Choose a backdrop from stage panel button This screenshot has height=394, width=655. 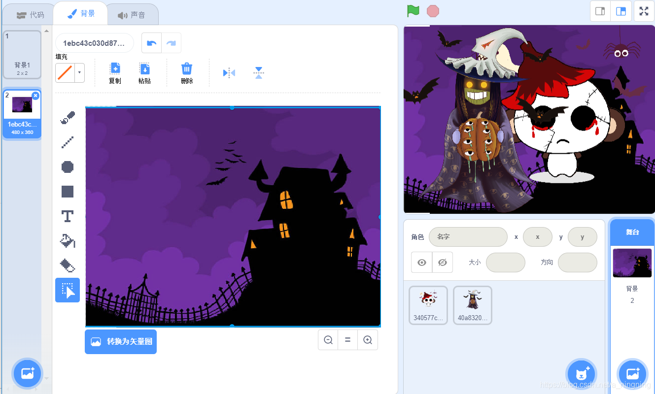(x=632, y=373)
